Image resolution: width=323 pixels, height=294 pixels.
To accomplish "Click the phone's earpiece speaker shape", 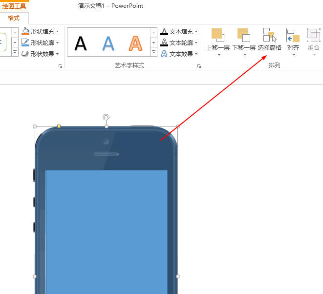I will (107, 154).
